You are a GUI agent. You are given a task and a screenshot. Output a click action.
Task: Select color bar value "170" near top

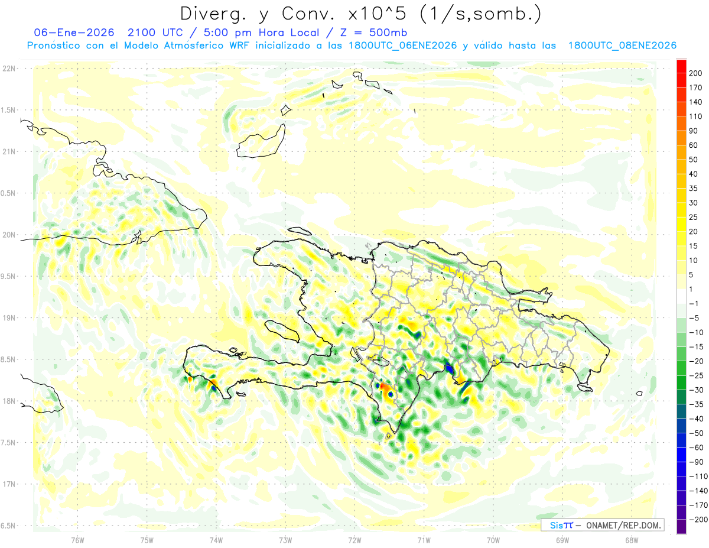pyautogui.click(x=696, y=87)
